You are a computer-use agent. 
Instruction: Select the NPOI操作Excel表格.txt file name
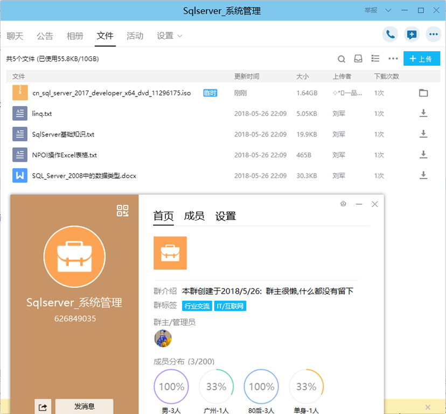click(x=64, y=155)
